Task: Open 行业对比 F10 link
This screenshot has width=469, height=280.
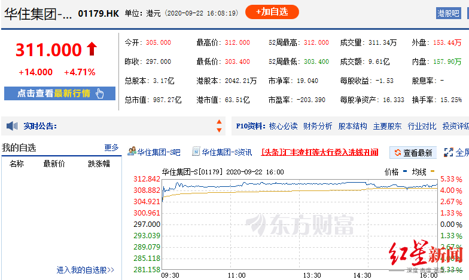Action: [422, 126]
